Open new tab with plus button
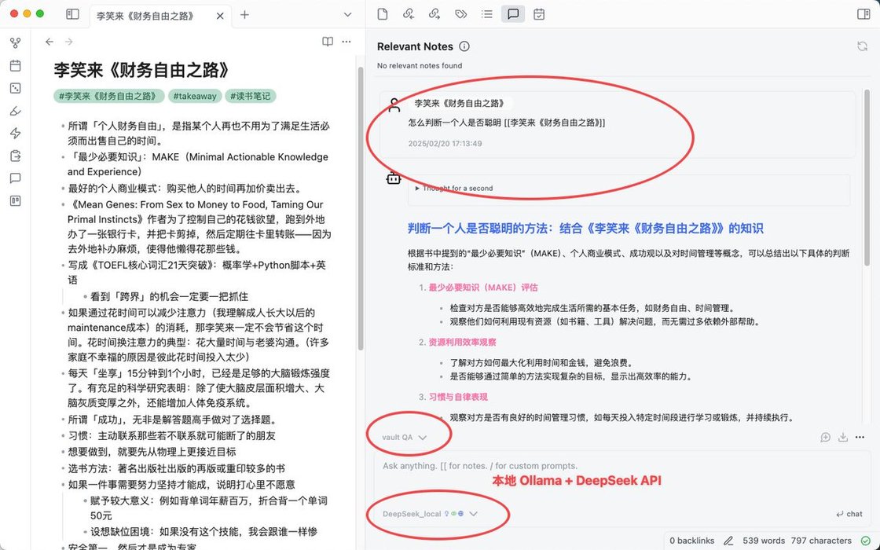Viewport: 880px width, 550px height. pyautogui.click(x=244, y=15)
